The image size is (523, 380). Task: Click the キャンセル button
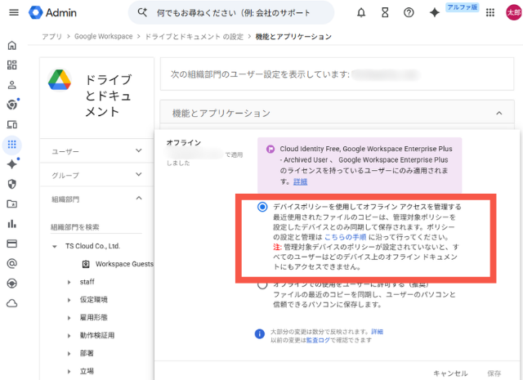tap(450, 373)
